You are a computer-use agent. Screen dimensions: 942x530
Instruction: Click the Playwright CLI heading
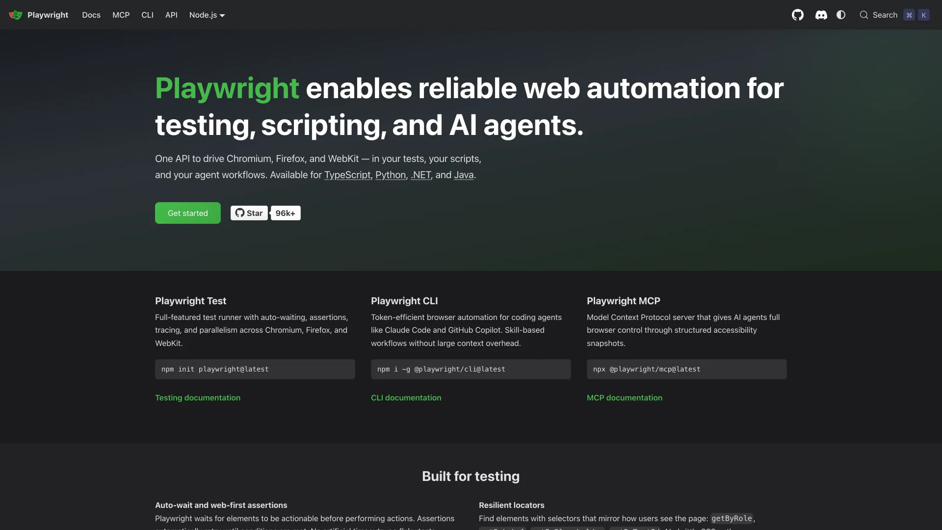coord(404,301)
